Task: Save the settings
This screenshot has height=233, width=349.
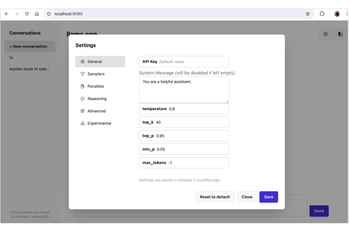Action: click(x=269, y=197)
